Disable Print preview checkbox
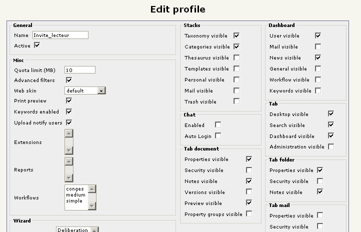The image size is (361, 232). click(x=69, y=101)
